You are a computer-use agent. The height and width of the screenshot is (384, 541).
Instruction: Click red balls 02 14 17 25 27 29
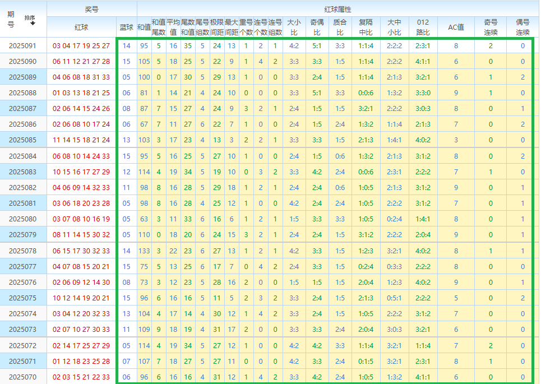click(81, 346)
